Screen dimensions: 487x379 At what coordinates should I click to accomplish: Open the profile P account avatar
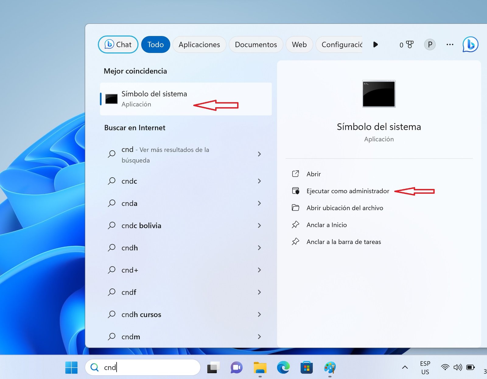[x=430, y=45]
